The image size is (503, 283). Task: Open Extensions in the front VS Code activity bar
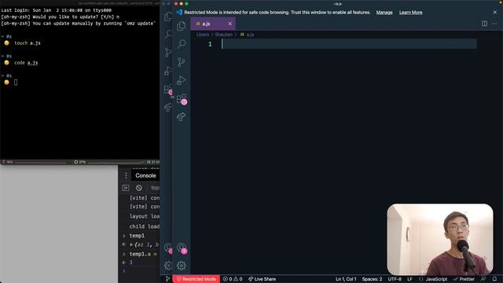[182, 98]
